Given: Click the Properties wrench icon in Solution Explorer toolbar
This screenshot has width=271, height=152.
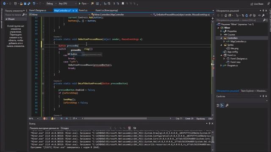Looking at the screenshot, I should [x=263, y=16].
